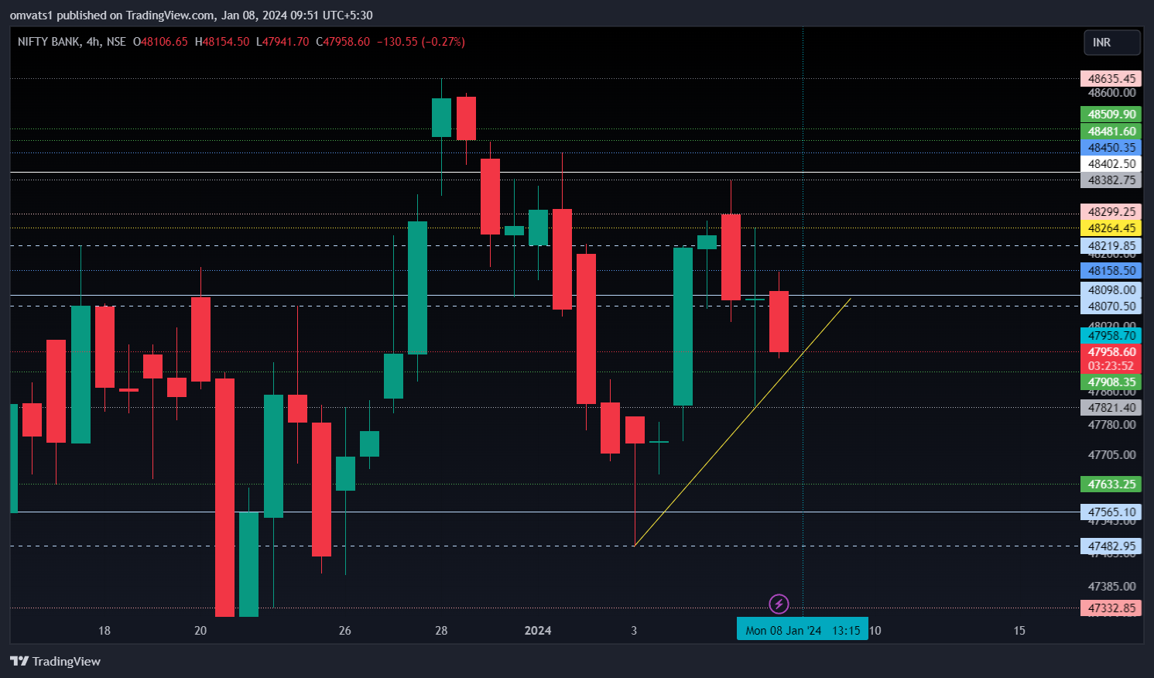Open the INR currency selector
The image size is (1154, 678).
pyautogui.click(x=1111, y=43)
